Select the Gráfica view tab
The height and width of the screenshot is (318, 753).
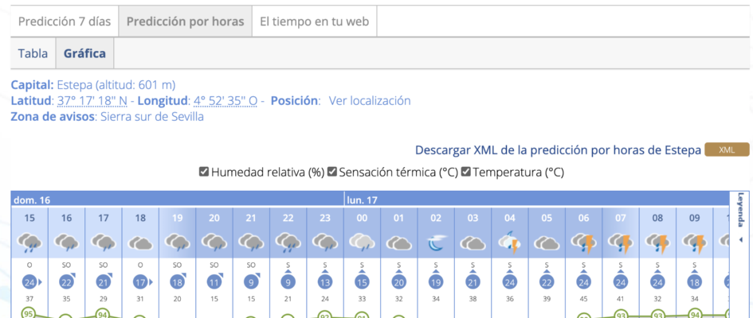coord(85,53)
